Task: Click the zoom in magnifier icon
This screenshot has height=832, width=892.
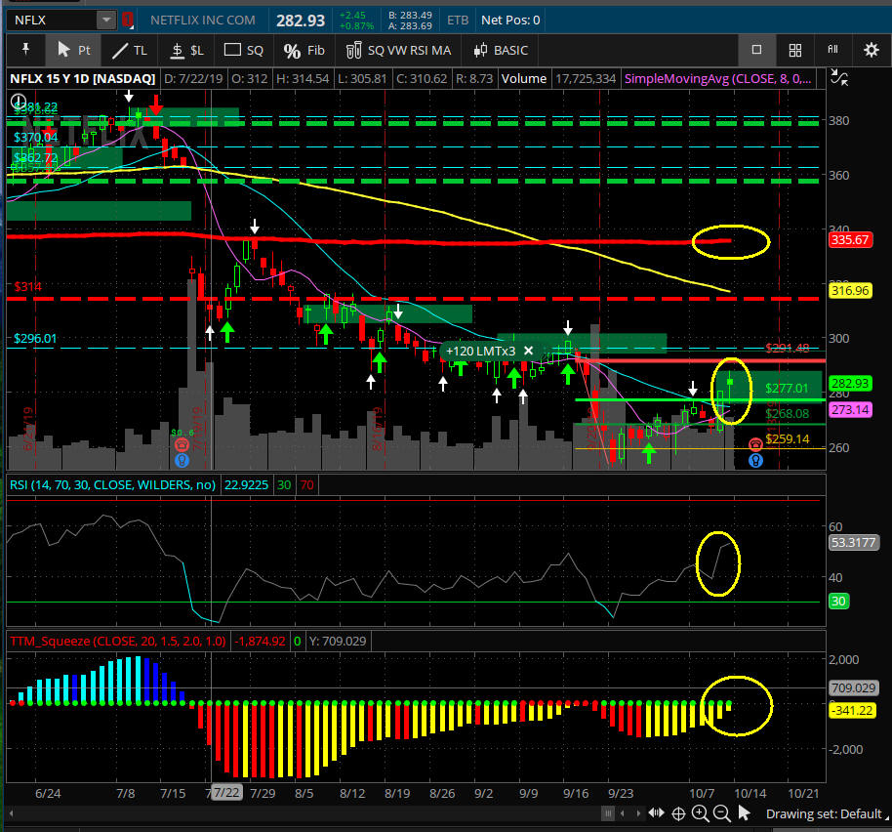Action: [701, 813]
